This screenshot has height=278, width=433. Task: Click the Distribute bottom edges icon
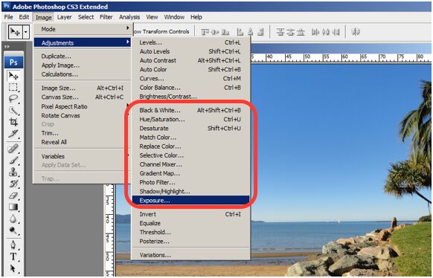[301, 32]
